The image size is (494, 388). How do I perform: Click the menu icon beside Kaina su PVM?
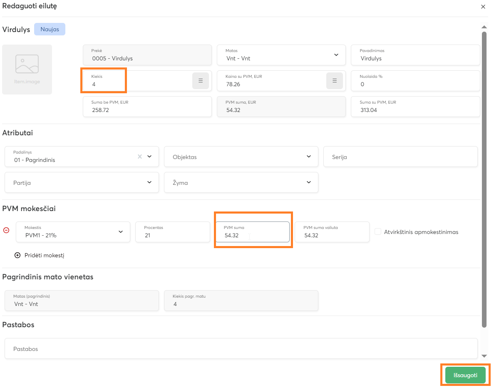334,81
